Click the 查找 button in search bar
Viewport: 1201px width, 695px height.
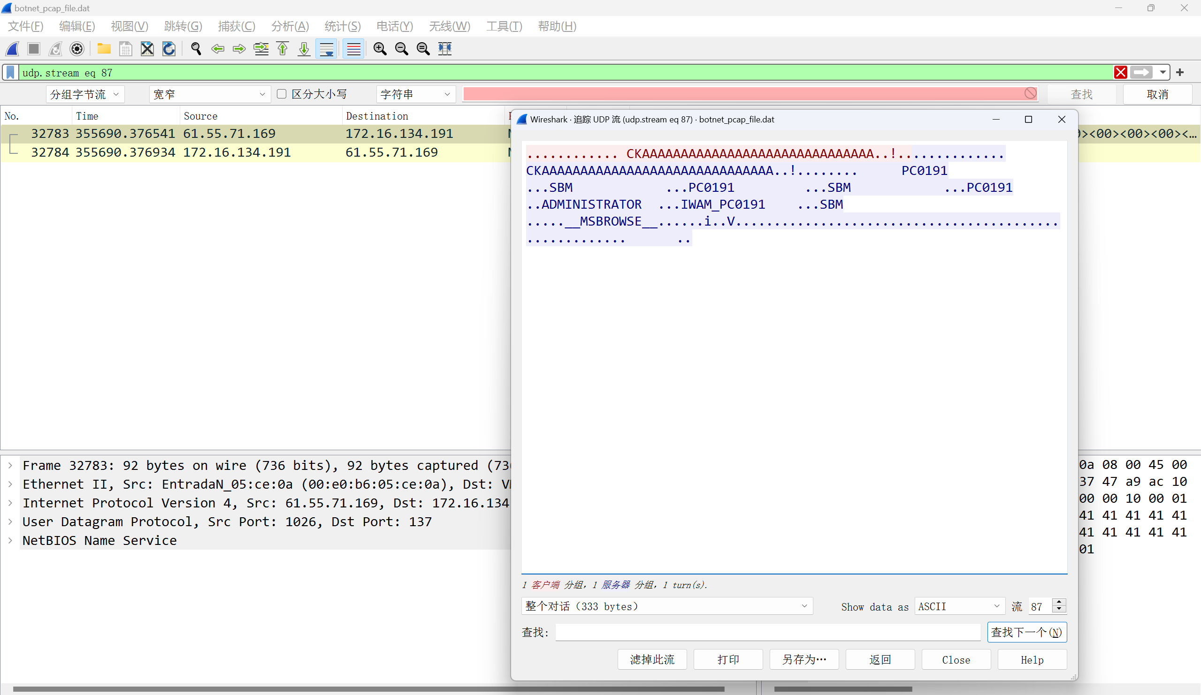pos(1081,94)
